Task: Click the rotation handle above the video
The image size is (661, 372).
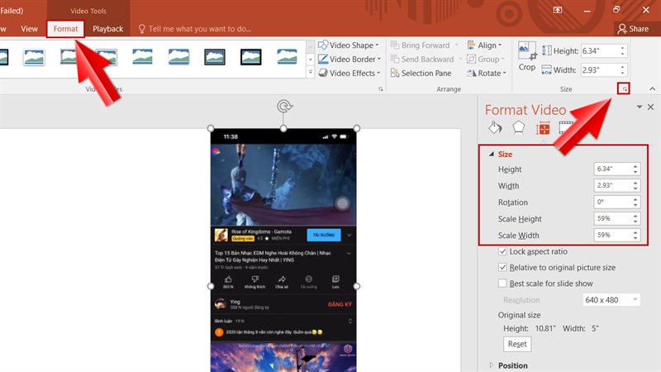Action: [x=284, y=107]
